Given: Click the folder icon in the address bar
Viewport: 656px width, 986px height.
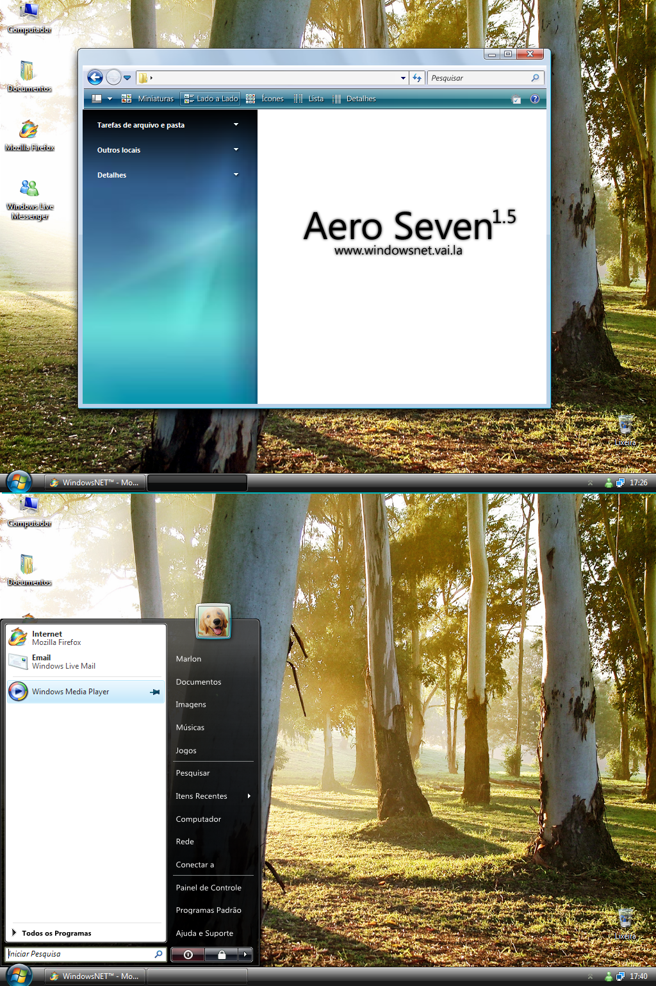Looking at the screenshot, I should (143, 78).
